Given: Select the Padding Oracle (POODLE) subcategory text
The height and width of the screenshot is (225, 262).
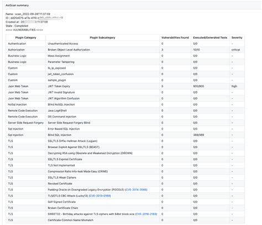Looking at the screenshot, I should point(86,190).
